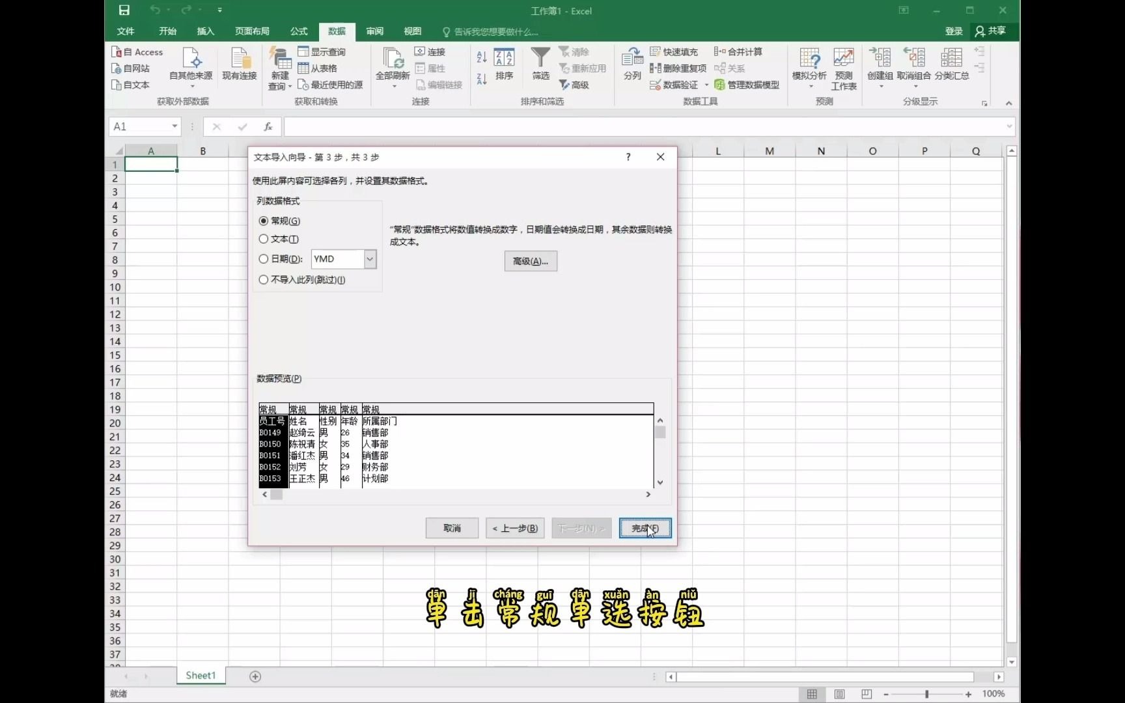Click Forecast Sheet (预测工作表)
1125x703 pixels.
click(x=844, y=68)
